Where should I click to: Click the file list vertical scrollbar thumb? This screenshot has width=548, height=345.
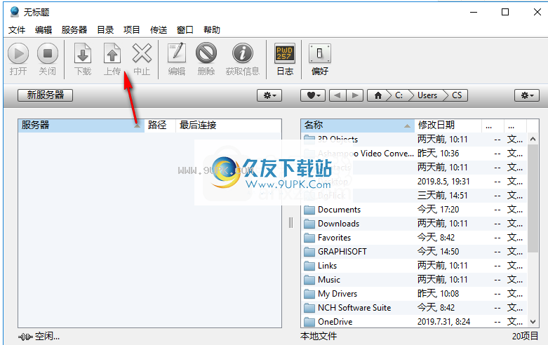(x=533, y=198)
